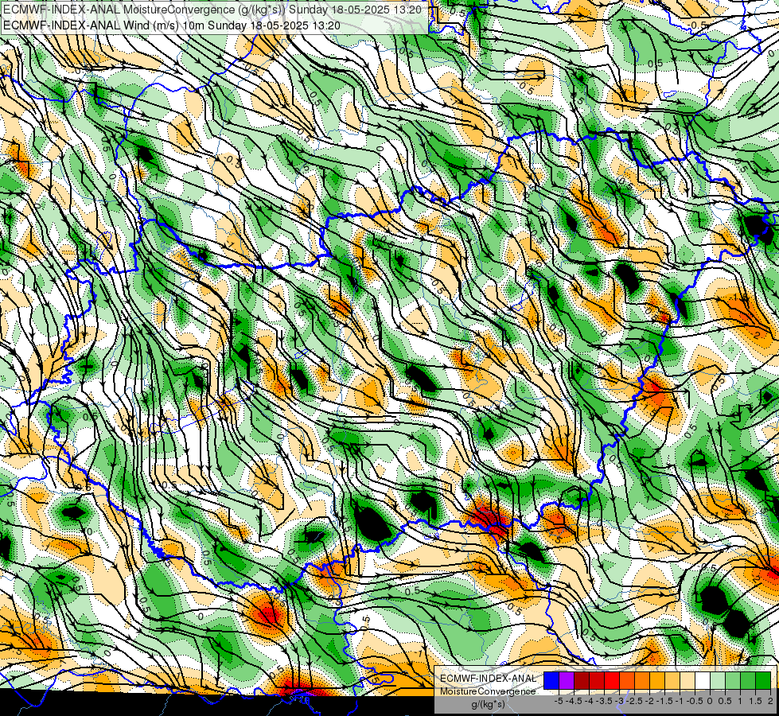Select the swatch between -1.5 and -1
The image size is (779, 716).
[672, 680]
